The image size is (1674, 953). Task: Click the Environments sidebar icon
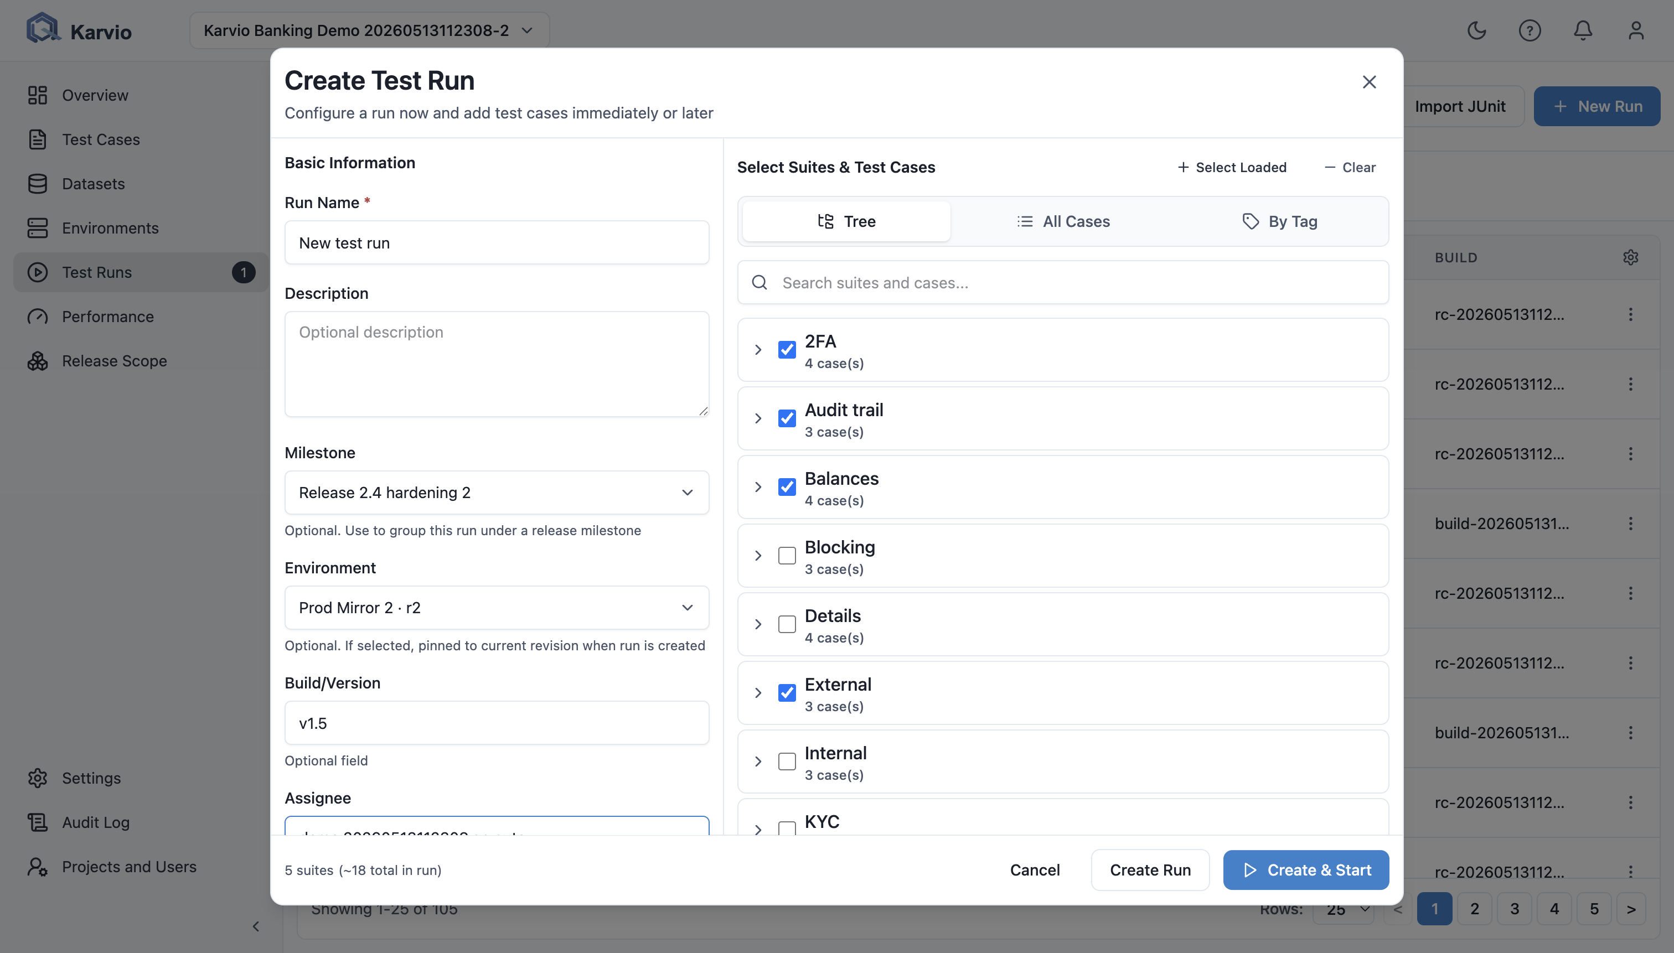pyautogui.click(x=37, y=228)
